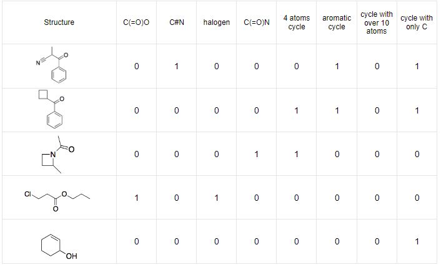Select the N-acetyl azetidine structure image
The image size is (441, 265).
tap(57, 155)
